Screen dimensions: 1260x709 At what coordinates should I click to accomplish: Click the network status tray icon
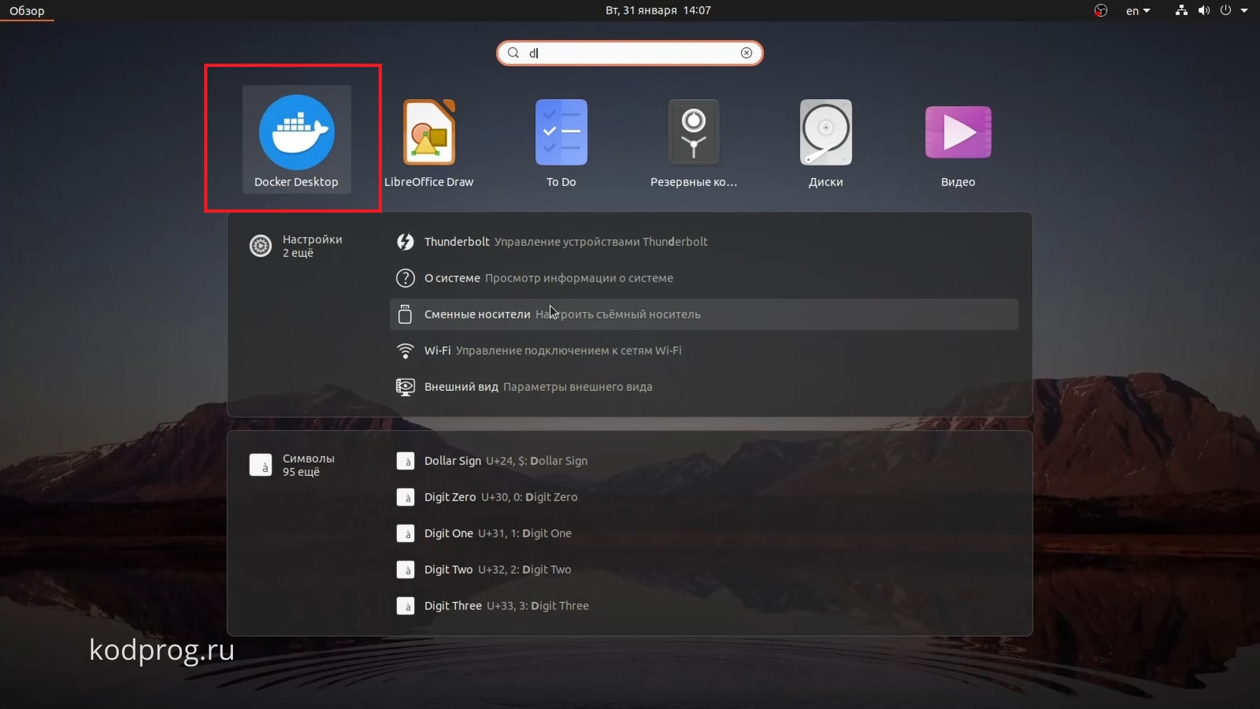pos(1181,11)
